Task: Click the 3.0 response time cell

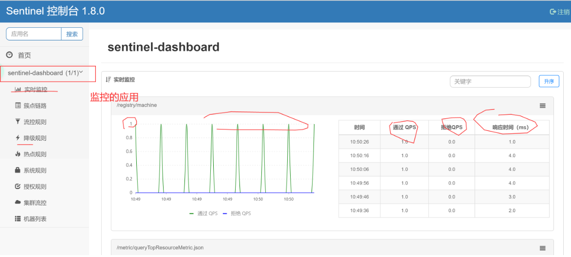Action: click(x=512, y=197)
